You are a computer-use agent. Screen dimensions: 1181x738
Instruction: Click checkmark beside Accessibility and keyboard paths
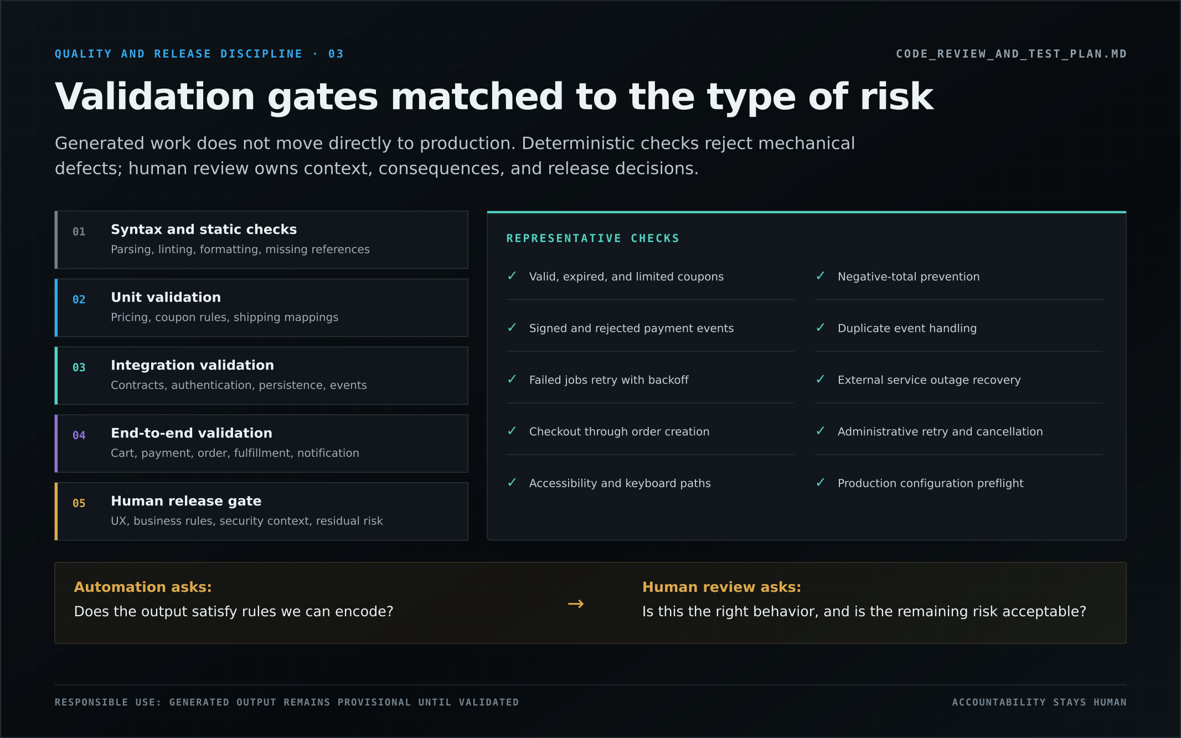click(512, 483)
